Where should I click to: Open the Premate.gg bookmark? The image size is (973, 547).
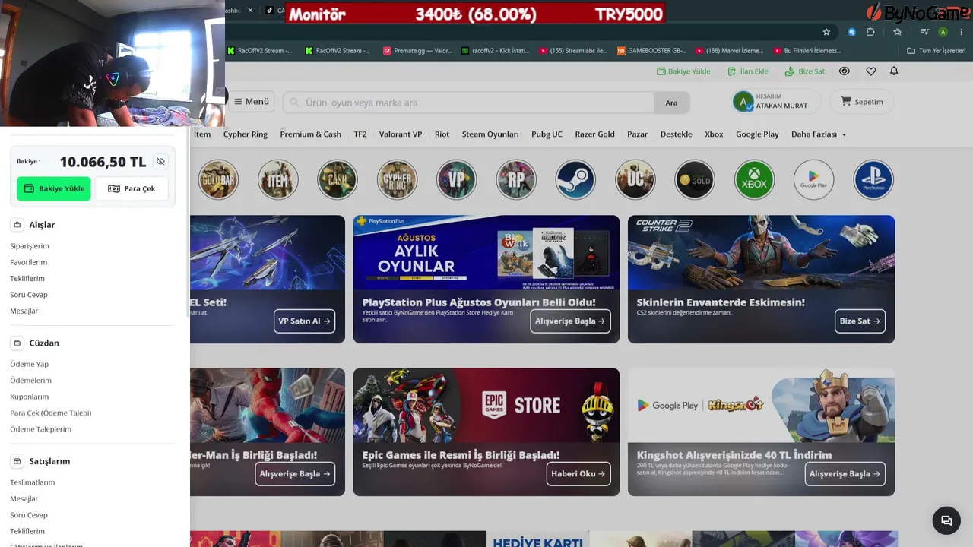417,51
